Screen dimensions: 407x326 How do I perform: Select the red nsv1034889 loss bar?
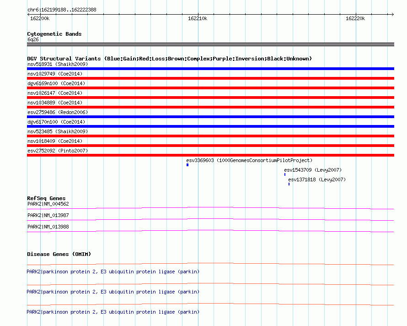pos(210,107)
